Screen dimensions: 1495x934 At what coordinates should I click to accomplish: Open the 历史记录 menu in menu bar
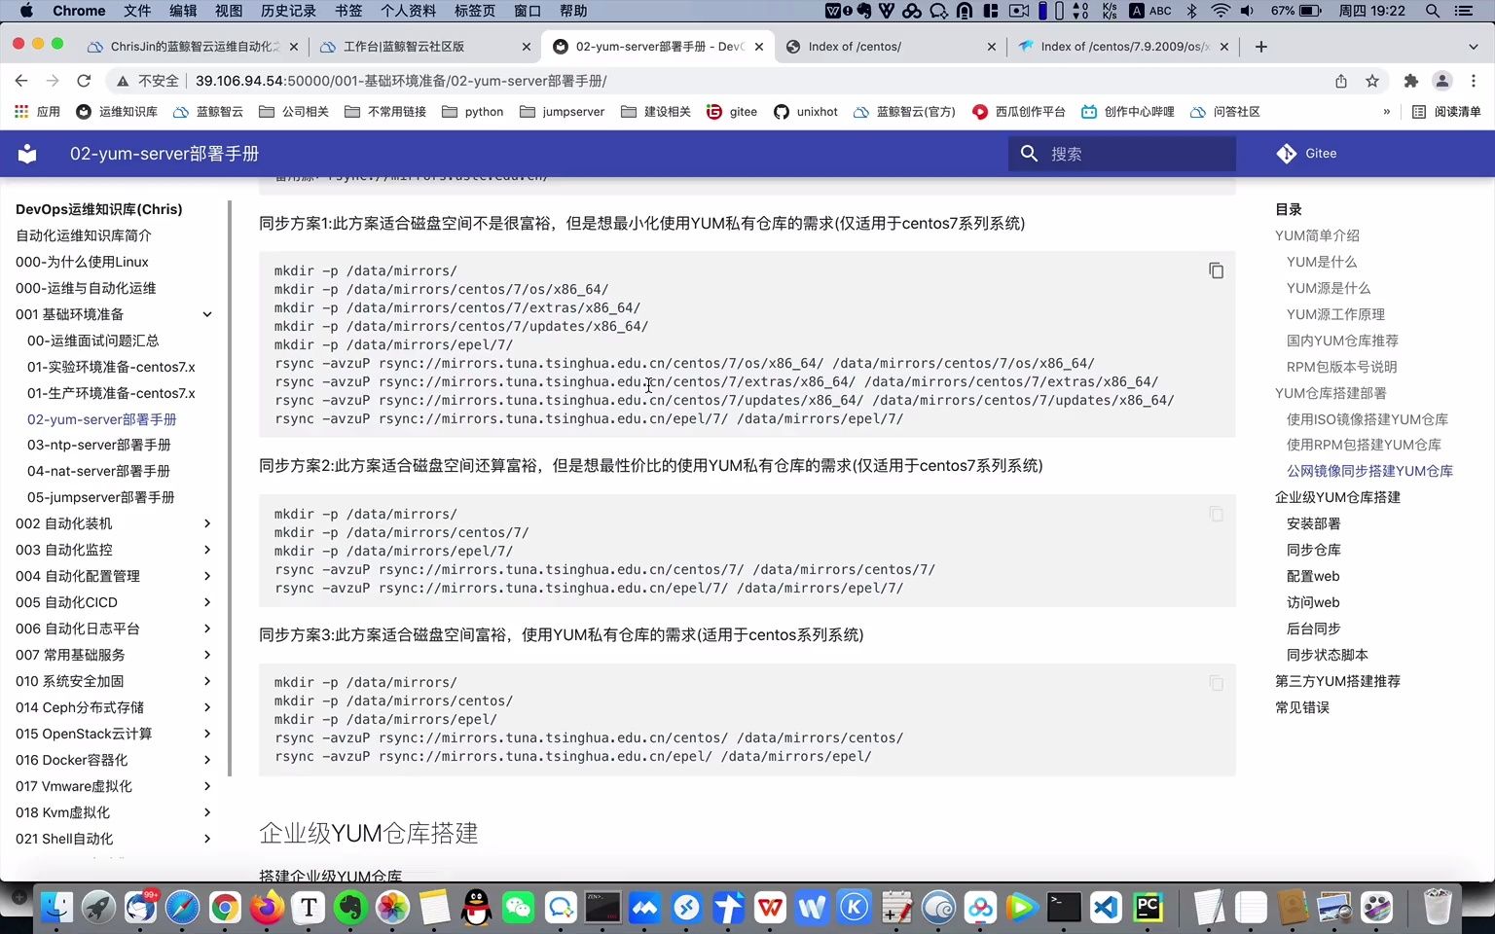click(288, 11)
